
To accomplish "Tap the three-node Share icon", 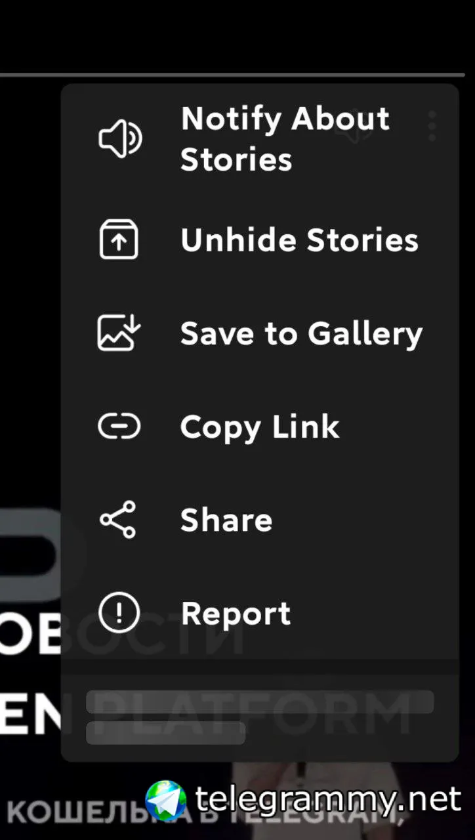I will [118, 520].
